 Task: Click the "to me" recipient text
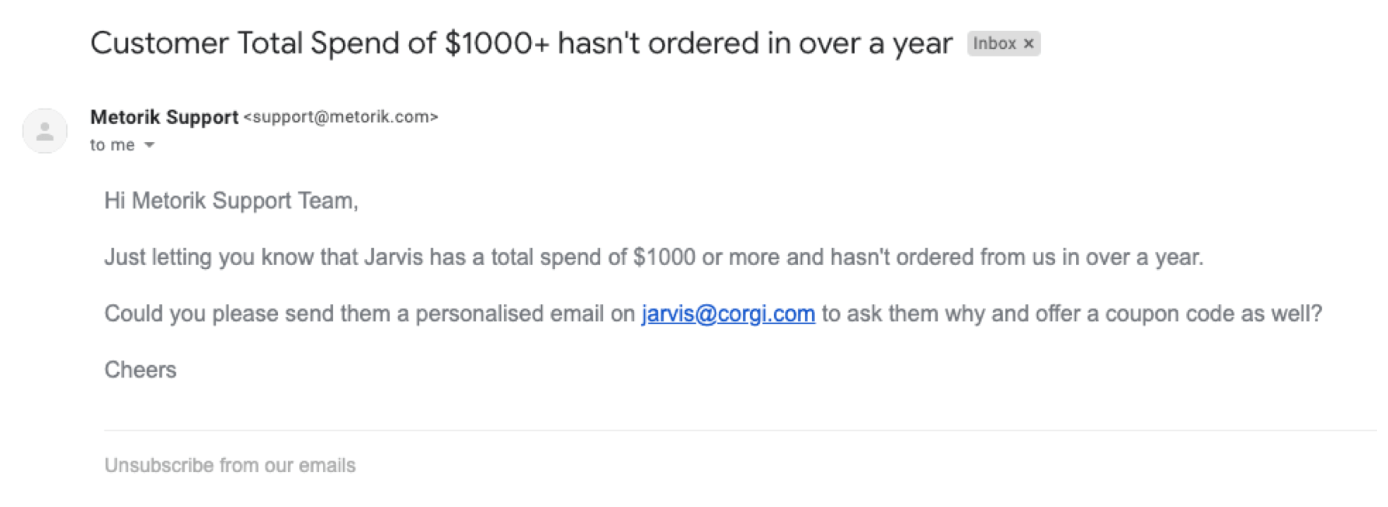112,146
